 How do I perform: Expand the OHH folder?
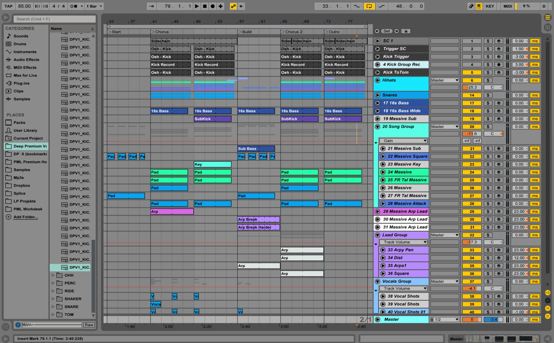tap(53, 275)
